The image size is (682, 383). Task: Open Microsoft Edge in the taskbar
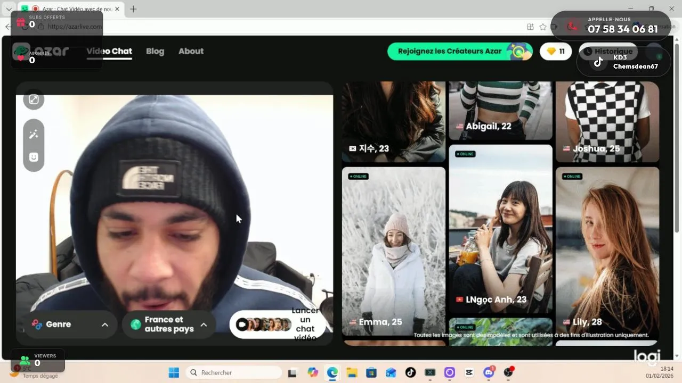tap(332, 373)
